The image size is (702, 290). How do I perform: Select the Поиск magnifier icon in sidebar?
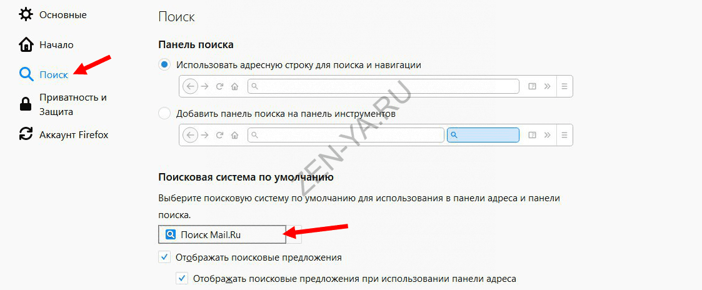click(26, 74)
